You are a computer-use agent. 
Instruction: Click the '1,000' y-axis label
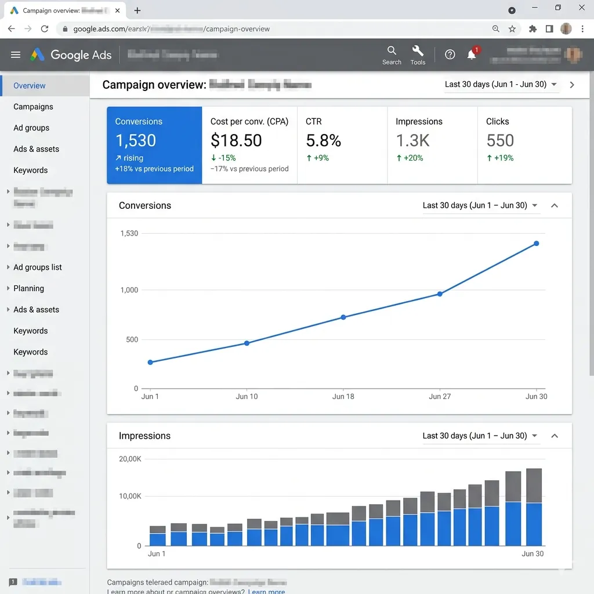coord(129,290)
